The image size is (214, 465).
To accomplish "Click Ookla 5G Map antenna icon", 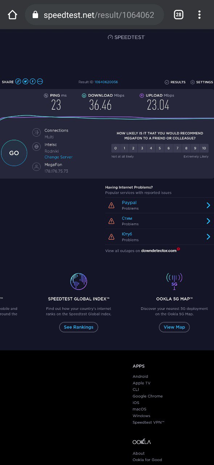I will click(174, 281).
